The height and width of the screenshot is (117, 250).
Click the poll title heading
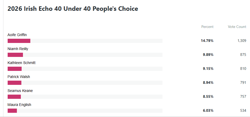pyautogui.click(x=73, y=9)
